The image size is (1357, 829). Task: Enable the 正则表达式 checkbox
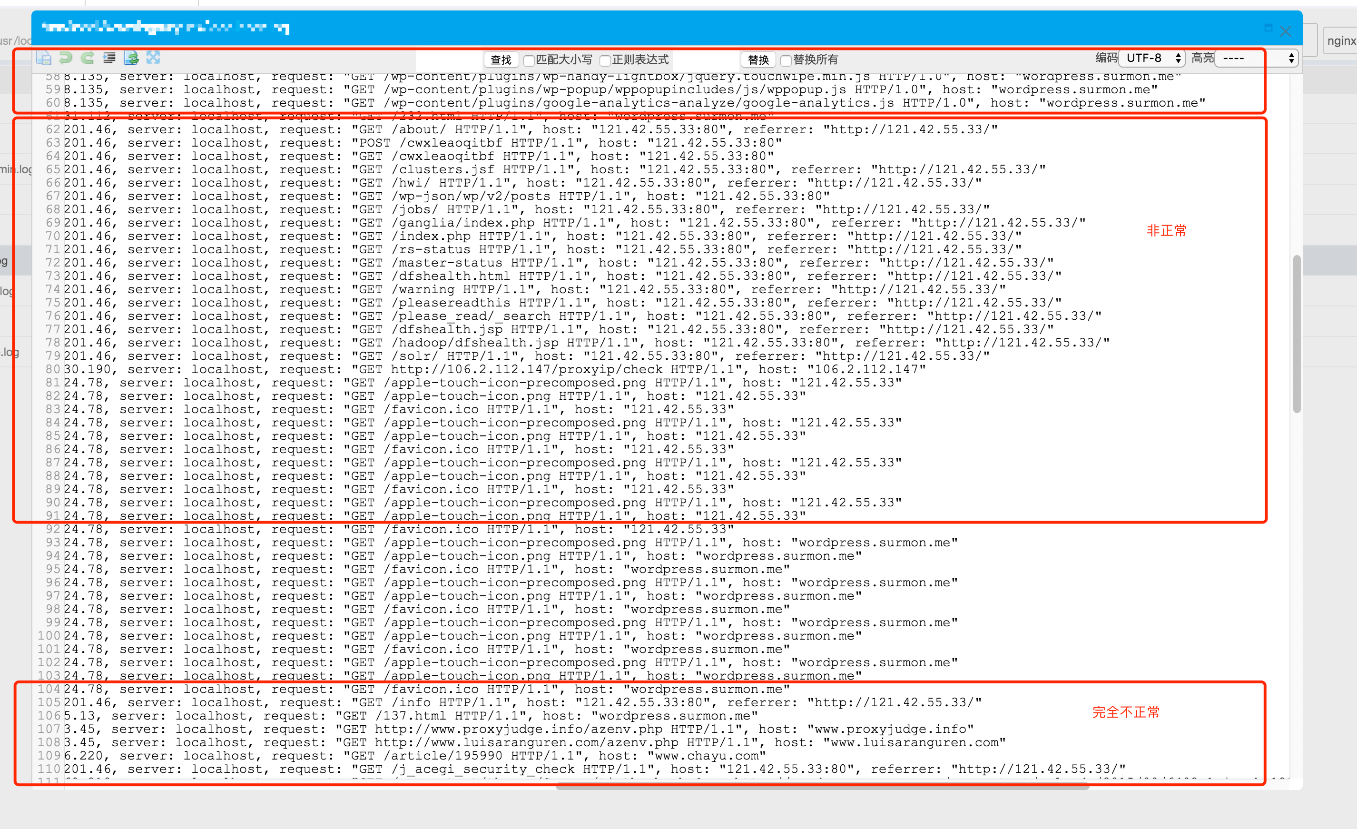coord(605,60)
